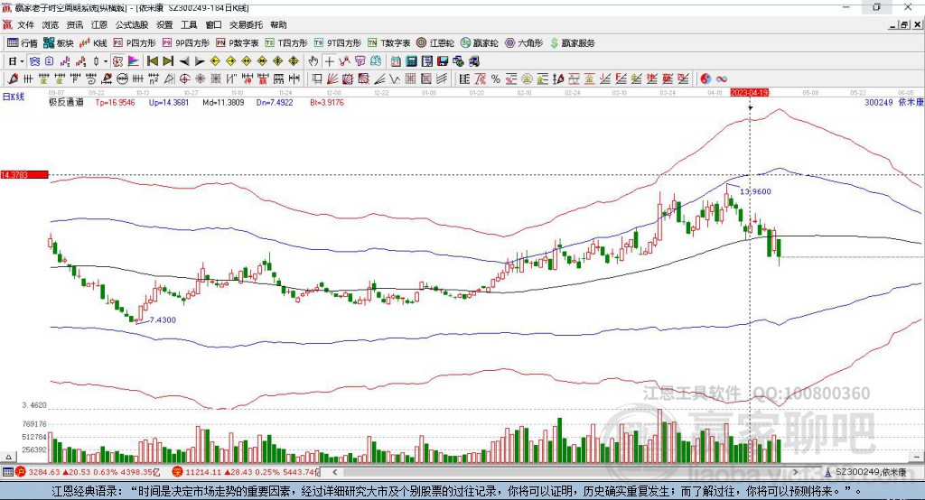The width and height of the screenshot is (925, 500).
Task: Open 赢家服务 service page
Action: click(572, 43)
